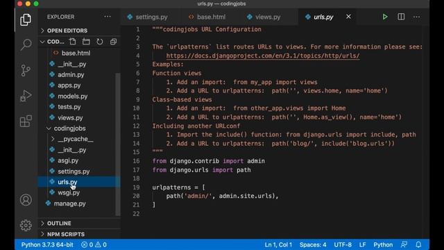
Task: Click Collapse Folders icon in the Explorer
Action: 113,42
